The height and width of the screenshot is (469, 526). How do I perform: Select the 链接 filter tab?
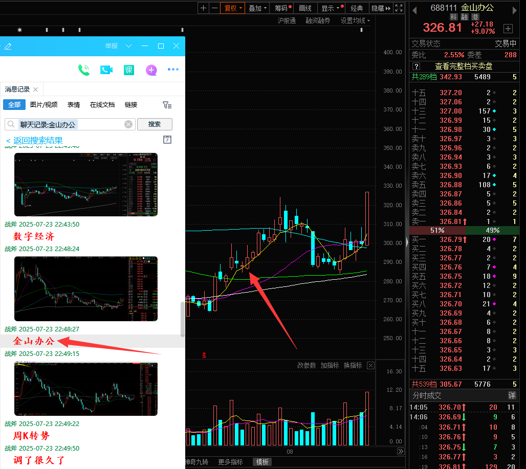point(131,105)
